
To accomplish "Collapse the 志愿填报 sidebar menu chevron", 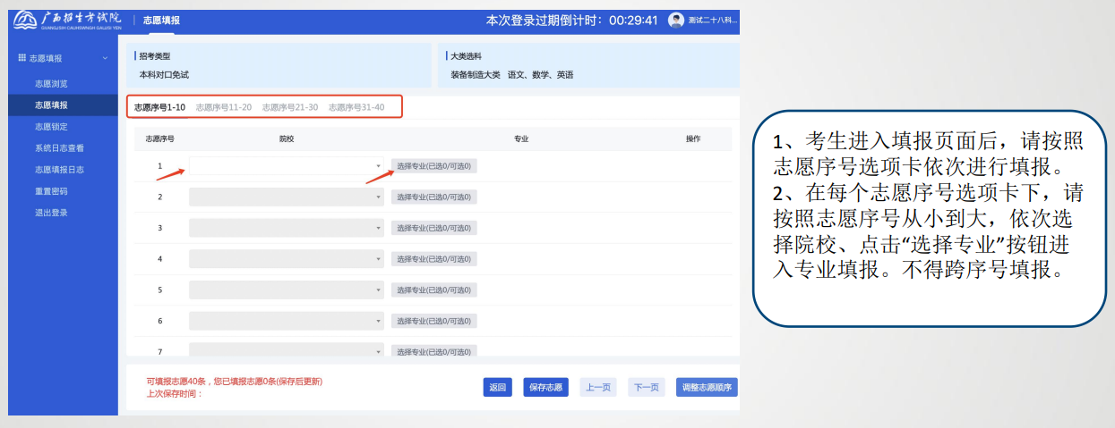I will coord(106,58).
